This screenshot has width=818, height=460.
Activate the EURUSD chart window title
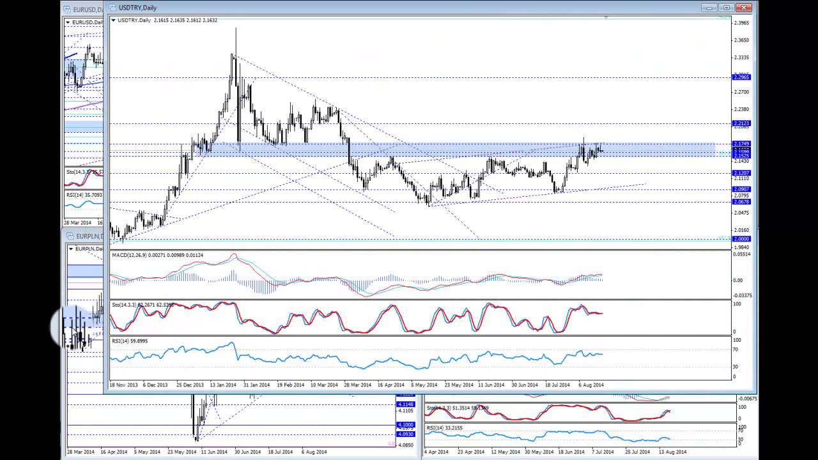point(88,10)
